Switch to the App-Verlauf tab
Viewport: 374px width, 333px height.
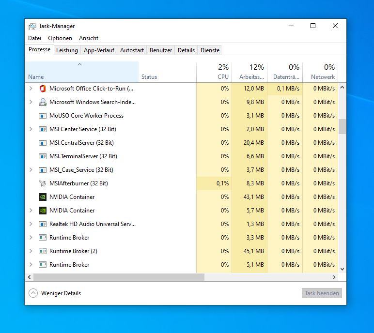99,50
